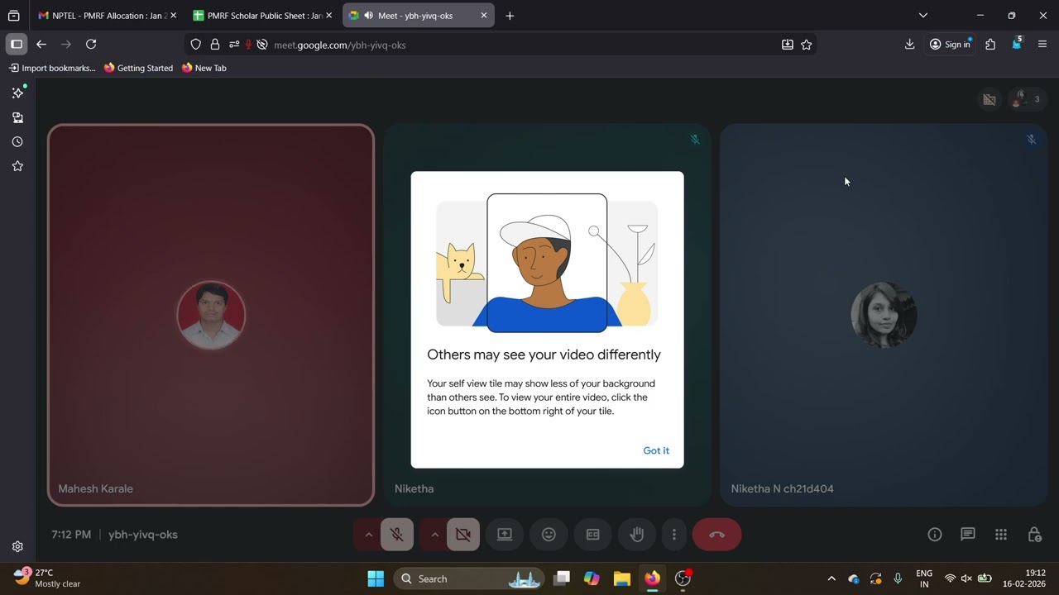Bookmark this page with the star

tap(807, 45)
